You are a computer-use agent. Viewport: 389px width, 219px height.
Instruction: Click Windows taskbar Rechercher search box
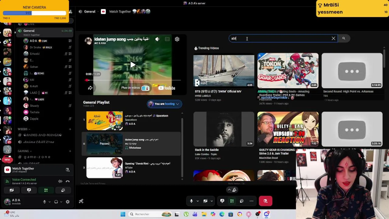[150, 214]
